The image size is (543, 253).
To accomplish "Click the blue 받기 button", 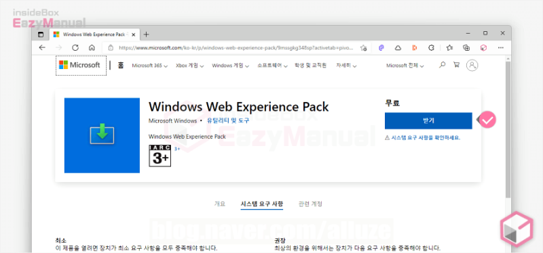I will pos(428,120).
